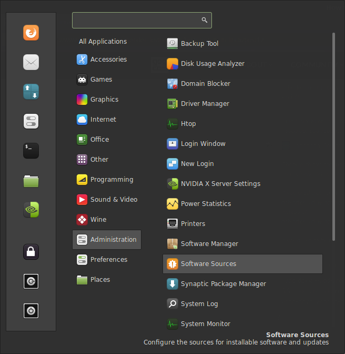Open NVIDIA icon in favorites sidebar
345x354 pixels.
(x=31, y=210)
